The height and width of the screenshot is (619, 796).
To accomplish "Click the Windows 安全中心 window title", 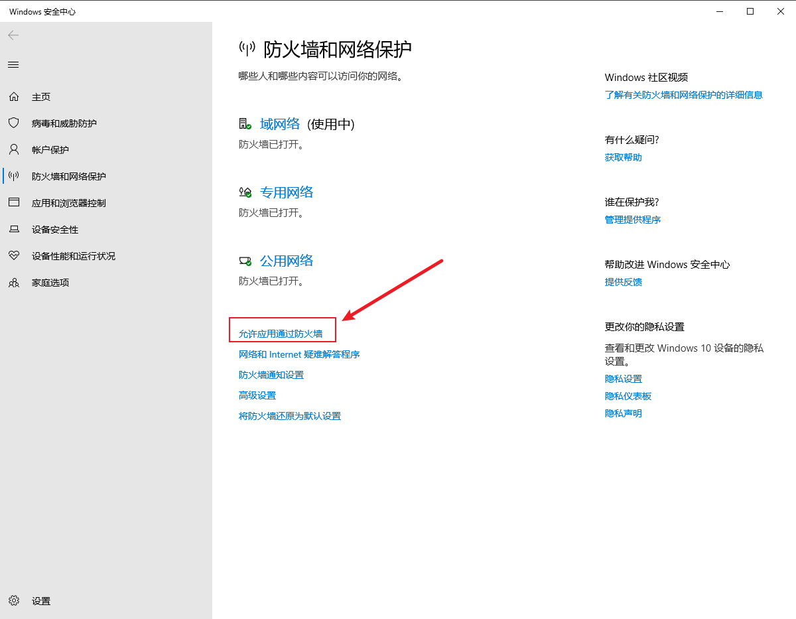I will click(42, 12).
